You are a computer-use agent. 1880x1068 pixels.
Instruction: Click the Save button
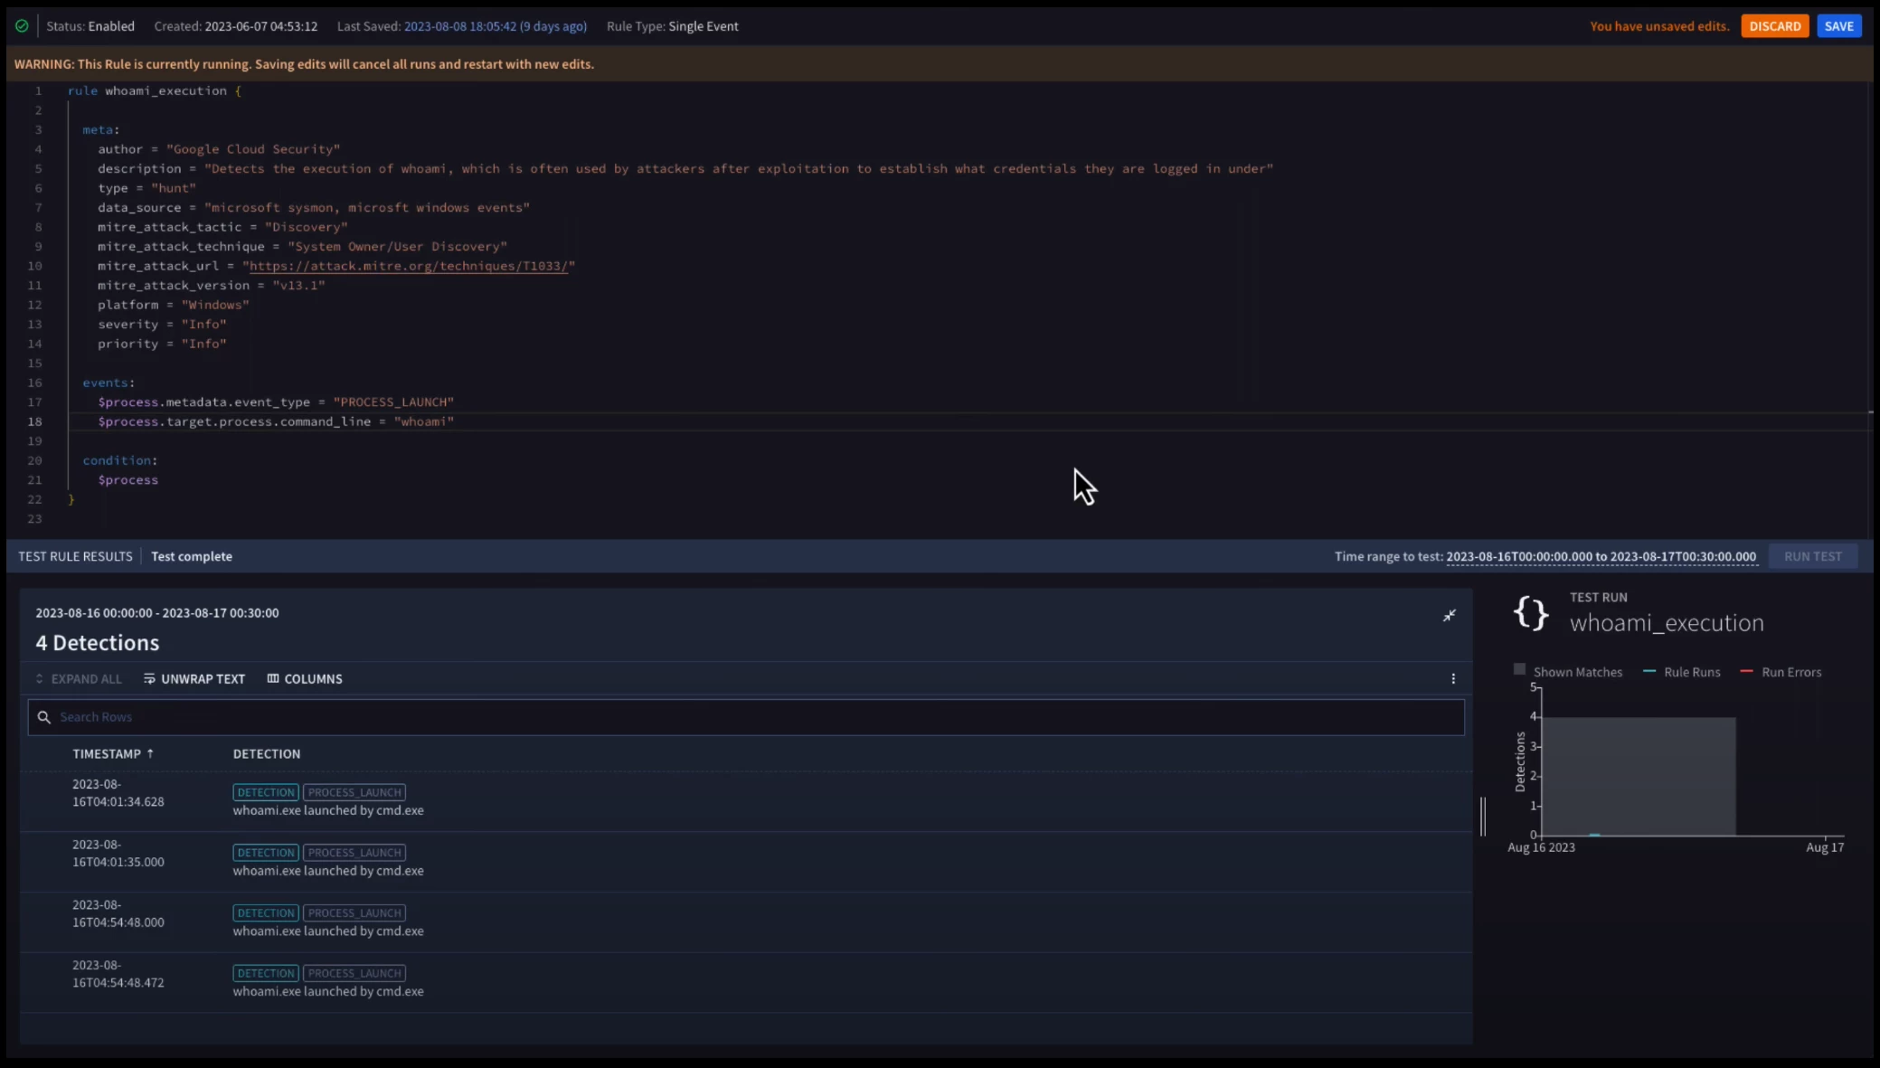(x=1838, y=26)
